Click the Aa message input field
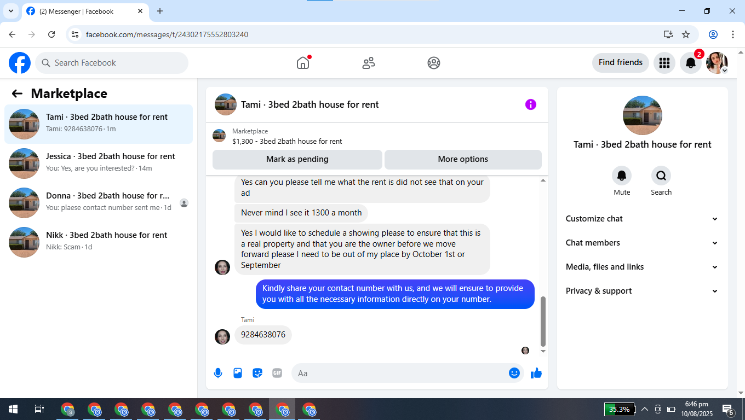745x420 pixels. pyautogui.click(x=400, y=373)
